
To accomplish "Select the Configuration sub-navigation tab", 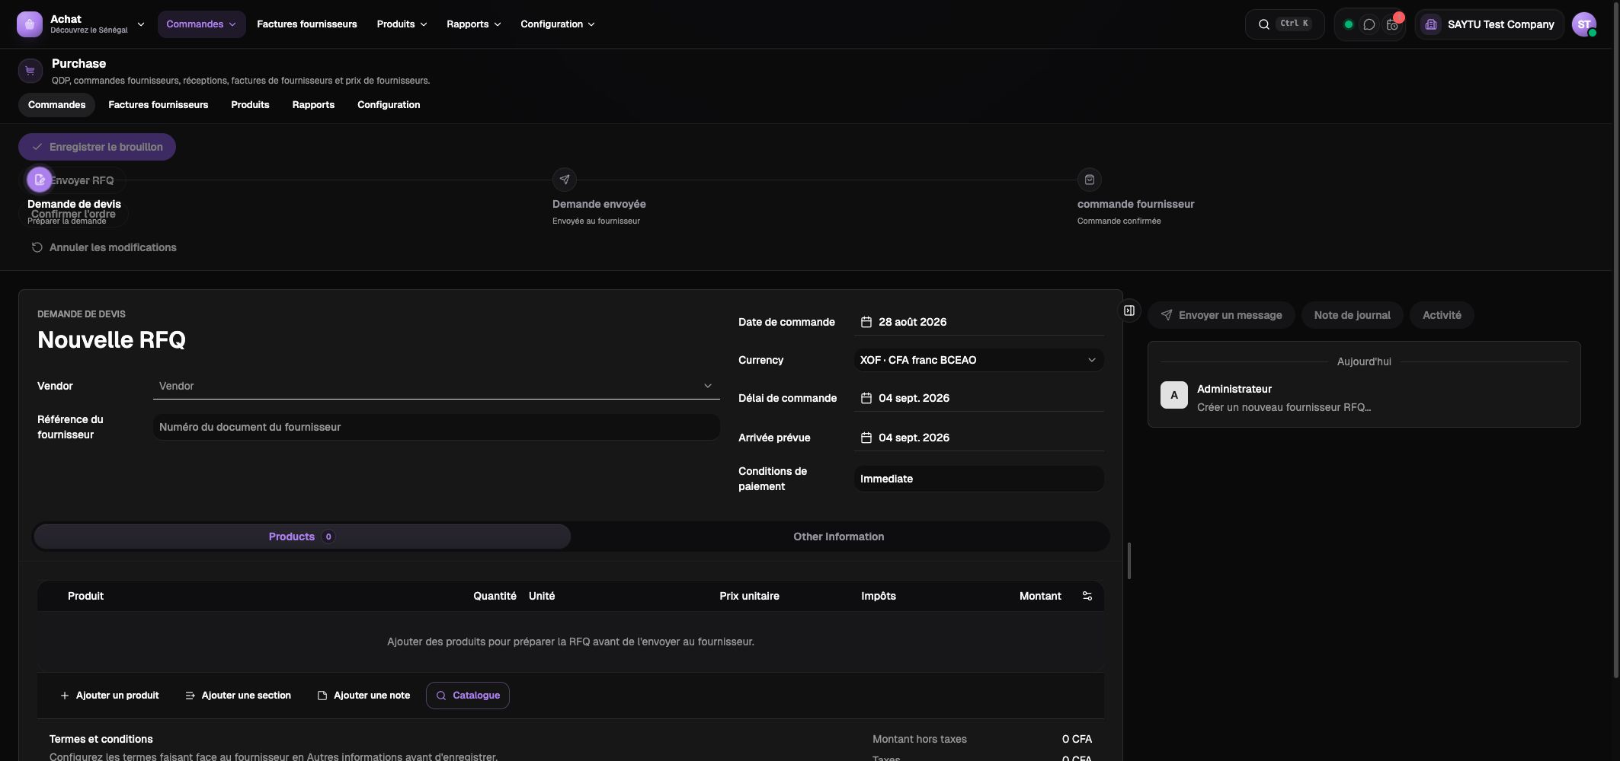I will click(x=389, y=105).
